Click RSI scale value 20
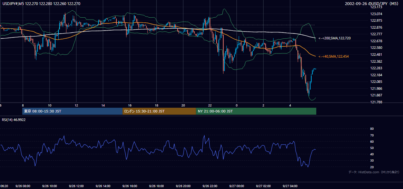This screenshot has height=189, width=403. click(x=372, y=167)
